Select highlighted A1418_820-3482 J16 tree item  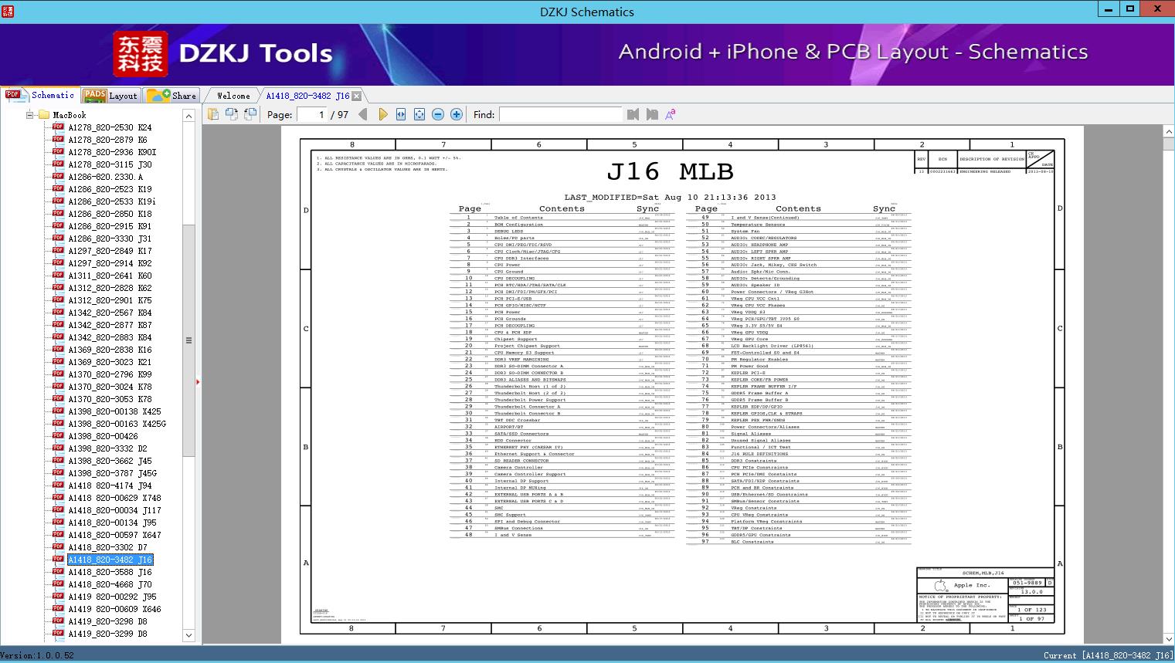tap(110, 560)
